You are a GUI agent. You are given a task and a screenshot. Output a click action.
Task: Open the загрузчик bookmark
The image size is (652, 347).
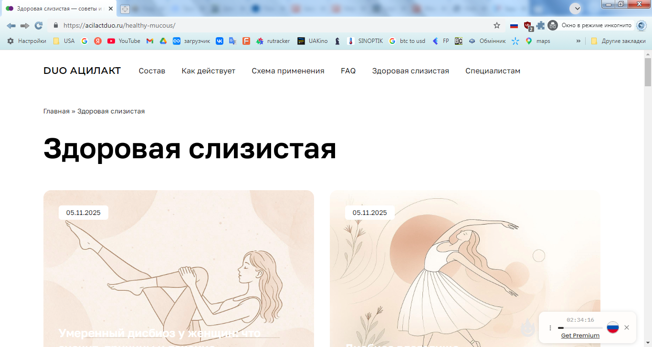point(191,41)
